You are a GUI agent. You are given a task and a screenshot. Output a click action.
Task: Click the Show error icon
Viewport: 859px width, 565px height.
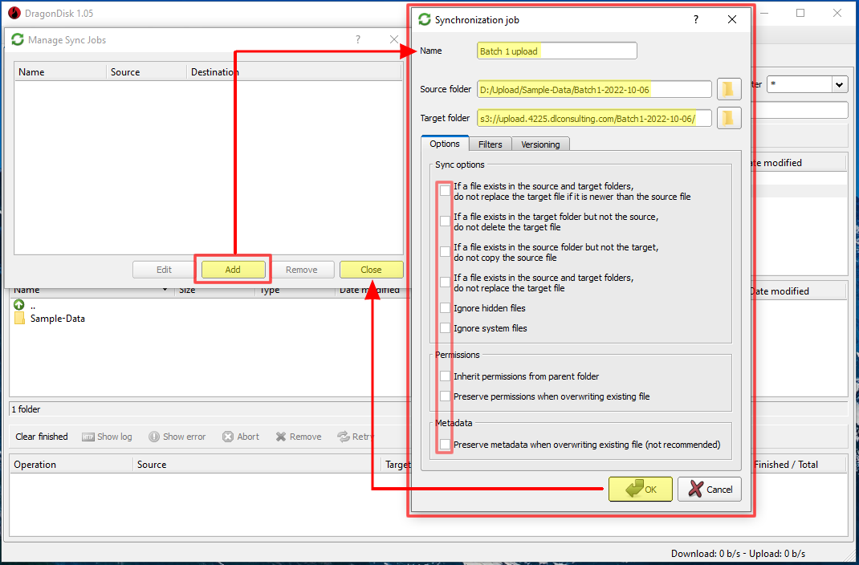coord(153,436)
